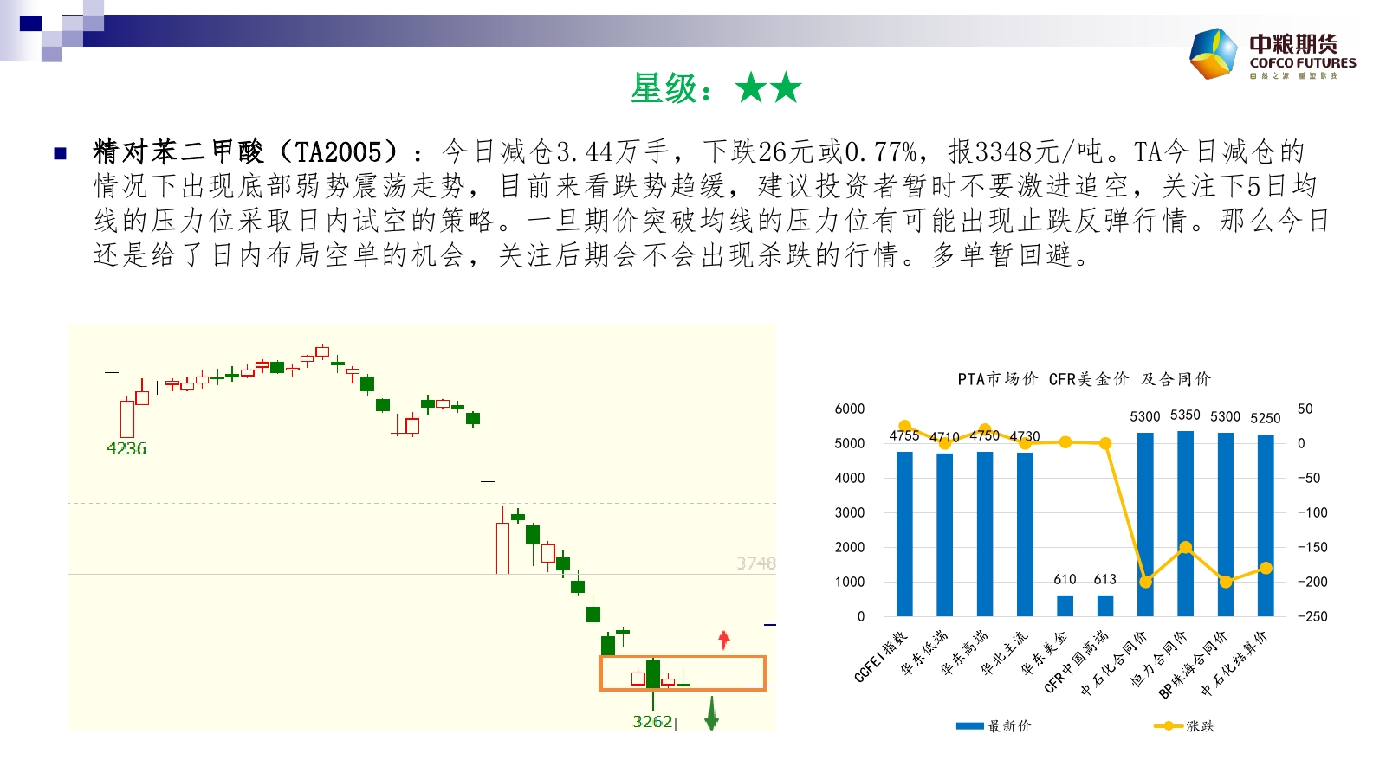This screenshot has width=1386, height=779.
Task: Click the 3262 low price label
Action: click(x=652, y=721)
